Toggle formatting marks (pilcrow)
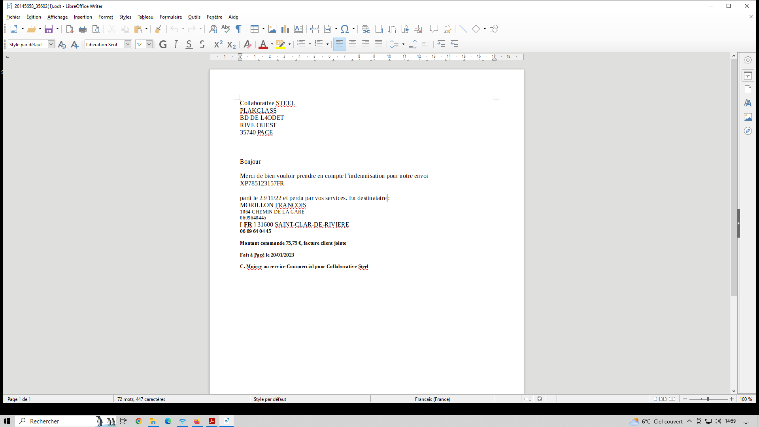The height and width of the screenshot is (427, 759). (x=239, y=29)
